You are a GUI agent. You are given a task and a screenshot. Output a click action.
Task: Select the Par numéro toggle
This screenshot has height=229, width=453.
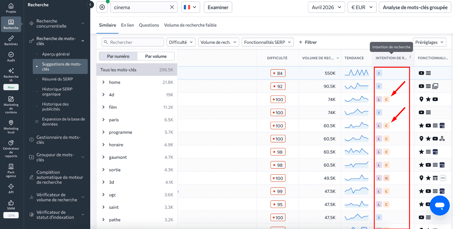(118, 56)
